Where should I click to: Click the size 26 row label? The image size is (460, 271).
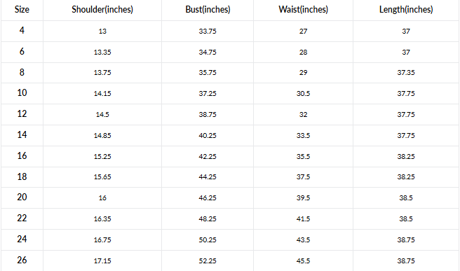22,260
